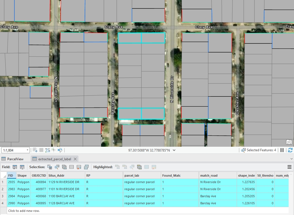Open Select By Attributes tool
The width and height of the screenshot is (294, 215).
coord(50,167)
